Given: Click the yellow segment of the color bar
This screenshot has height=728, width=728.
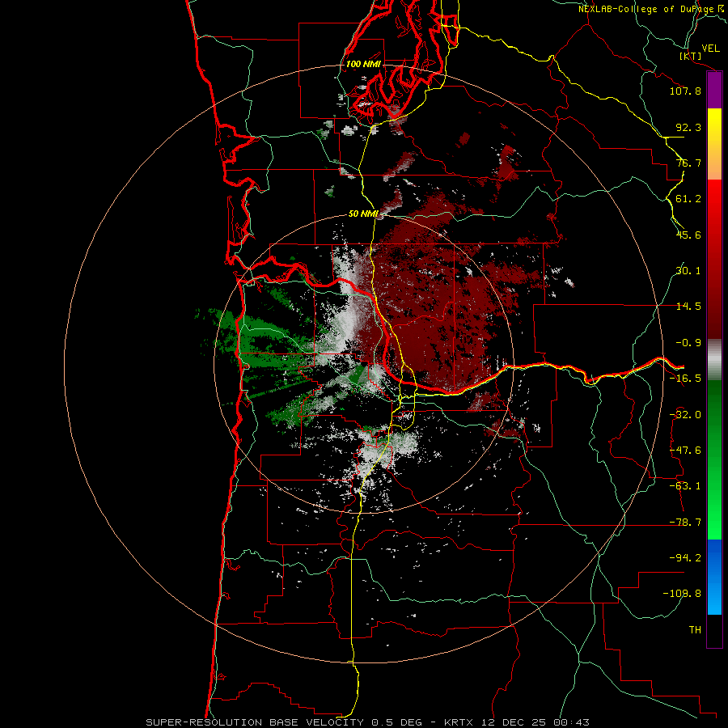Looking at the screenshot, I should (x=714, y=121).
